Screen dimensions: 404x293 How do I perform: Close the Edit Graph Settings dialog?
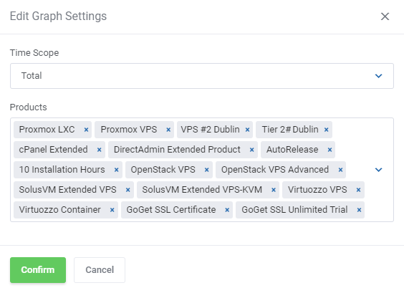tap(385, 16)
